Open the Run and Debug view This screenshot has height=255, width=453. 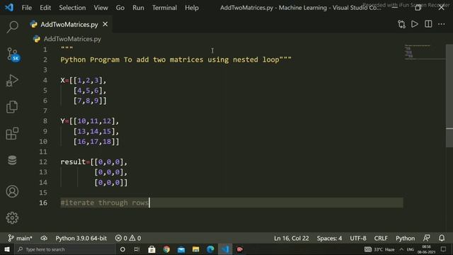(x=12, y=80)
